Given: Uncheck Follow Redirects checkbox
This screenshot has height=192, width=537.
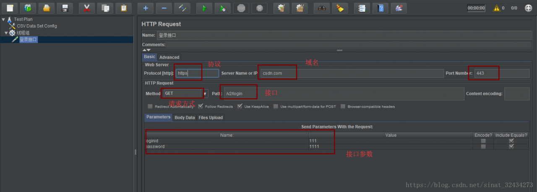Looking at the screenshot, I should pos(201,106).
